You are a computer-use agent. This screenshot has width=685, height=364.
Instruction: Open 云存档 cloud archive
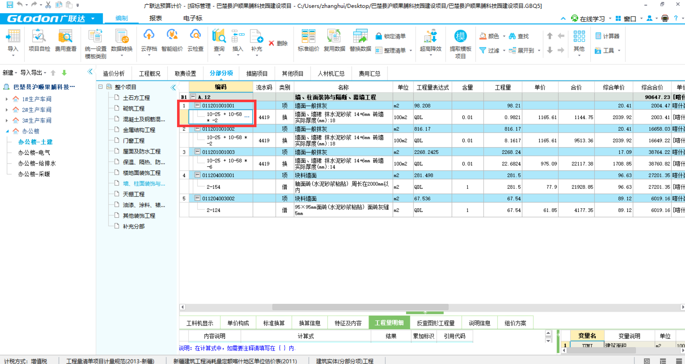pyautogui.click(x=149, y=41)
